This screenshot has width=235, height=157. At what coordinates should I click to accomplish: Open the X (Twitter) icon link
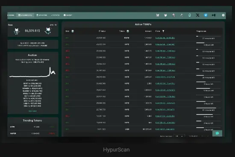pyautogui.click(x=198, y=15)
